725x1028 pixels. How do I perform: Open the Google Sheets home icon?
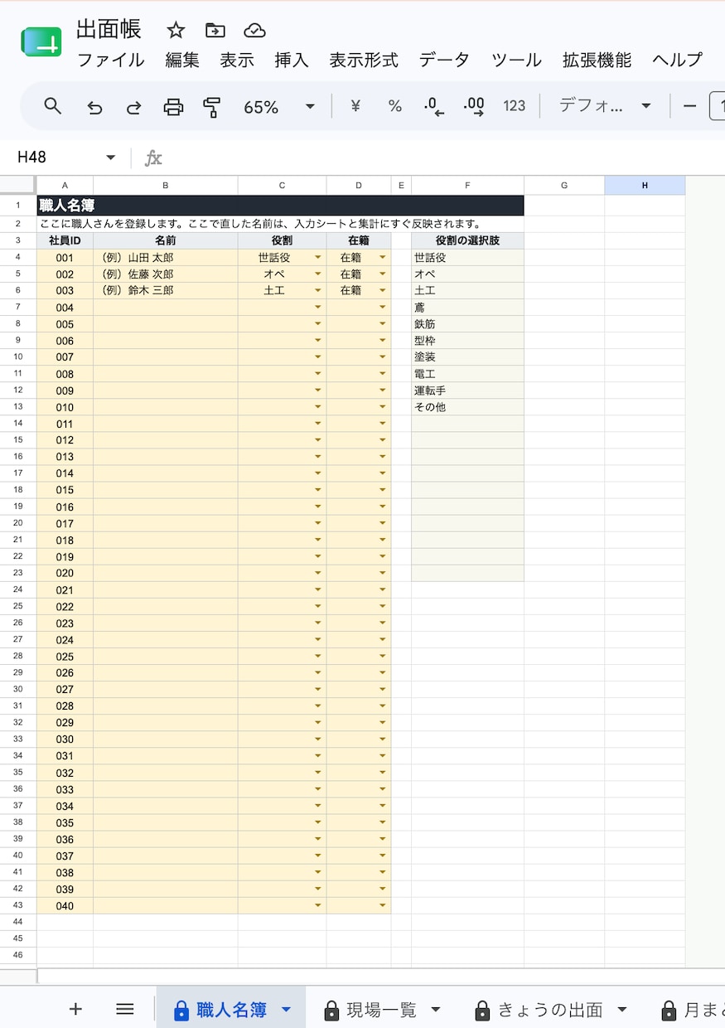pos(41,42)
